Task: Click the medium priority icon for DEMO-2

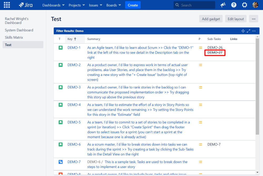Action: (x=200, y=65)
